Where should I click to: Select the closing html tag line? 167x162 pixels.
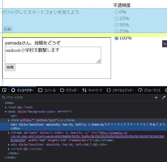click(x=10, y=157)
